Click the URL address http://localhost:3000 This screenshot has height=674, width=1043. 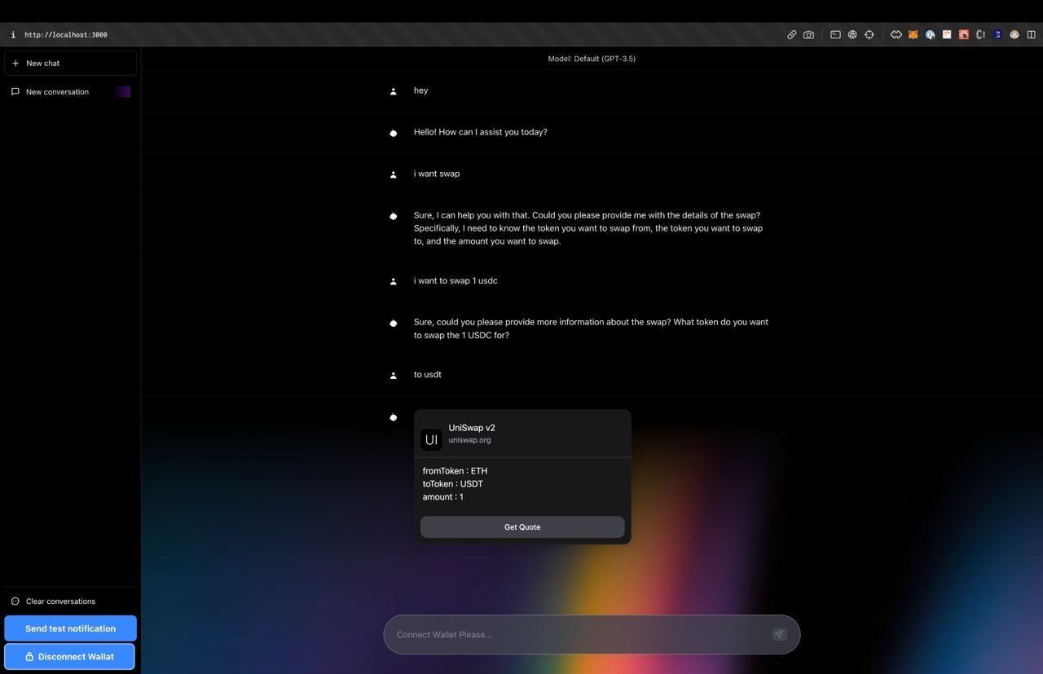66,35
